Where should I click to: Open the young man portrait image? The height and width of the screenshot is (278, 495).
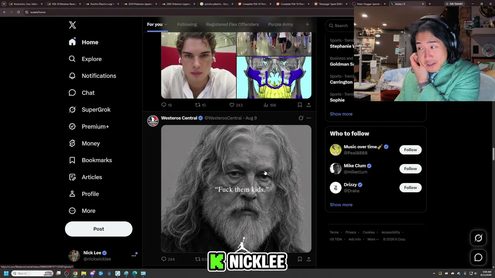pos(198,66)
